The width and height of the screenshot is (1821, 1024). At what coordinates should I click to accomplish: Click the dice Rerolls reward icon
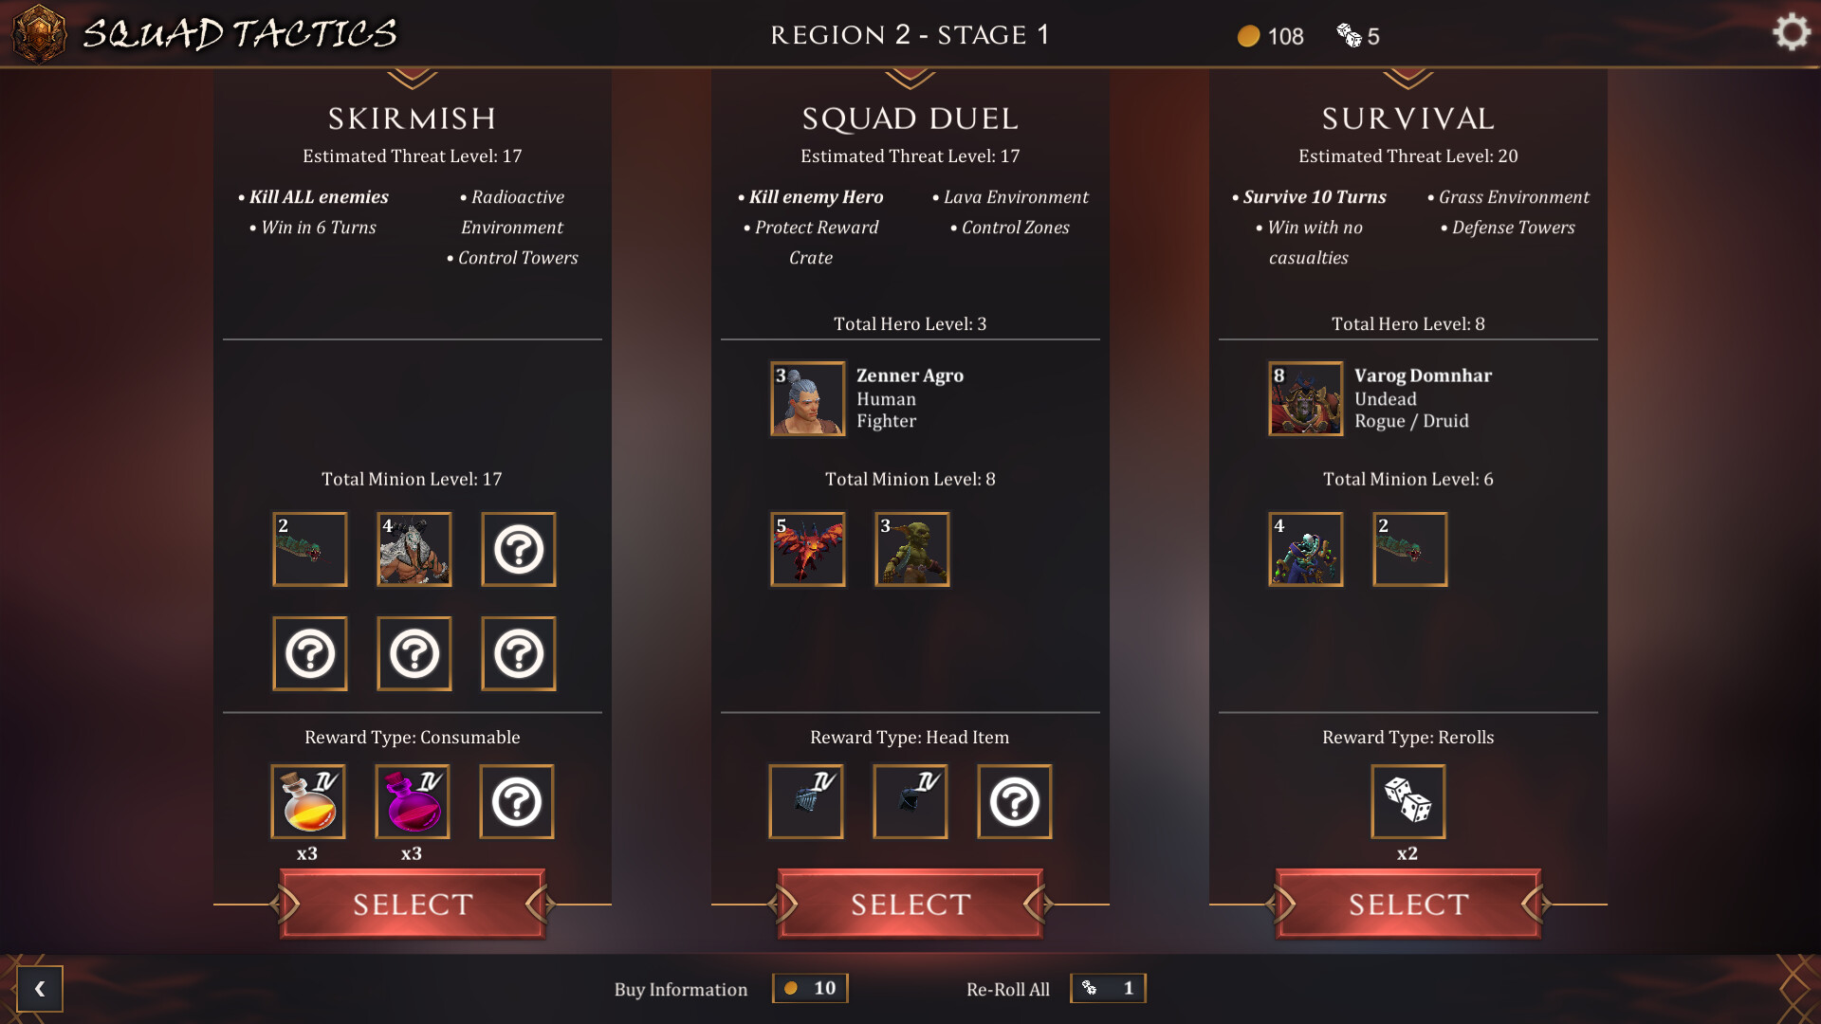[1408, 802]
